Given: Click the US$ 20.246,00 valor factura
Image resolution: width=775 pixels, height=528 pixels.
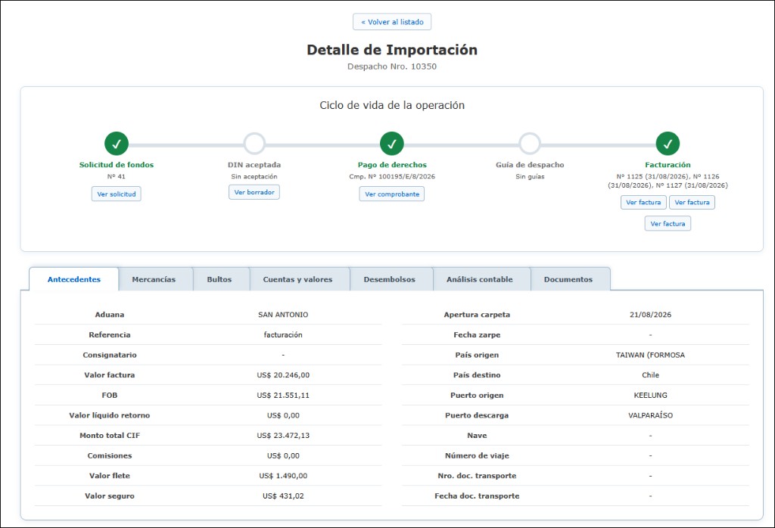Looking at the screenshot, I should coord(283,375).
